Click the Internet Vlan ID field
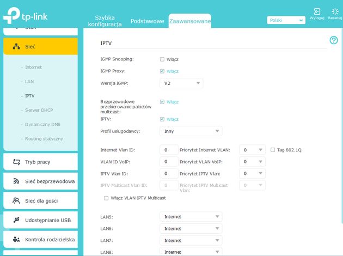Screen dimensions: 343x256 [169, 150]
